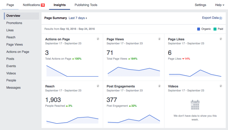
Task: Click the download icon beside Export Data
Action: [x=221, y=18]
